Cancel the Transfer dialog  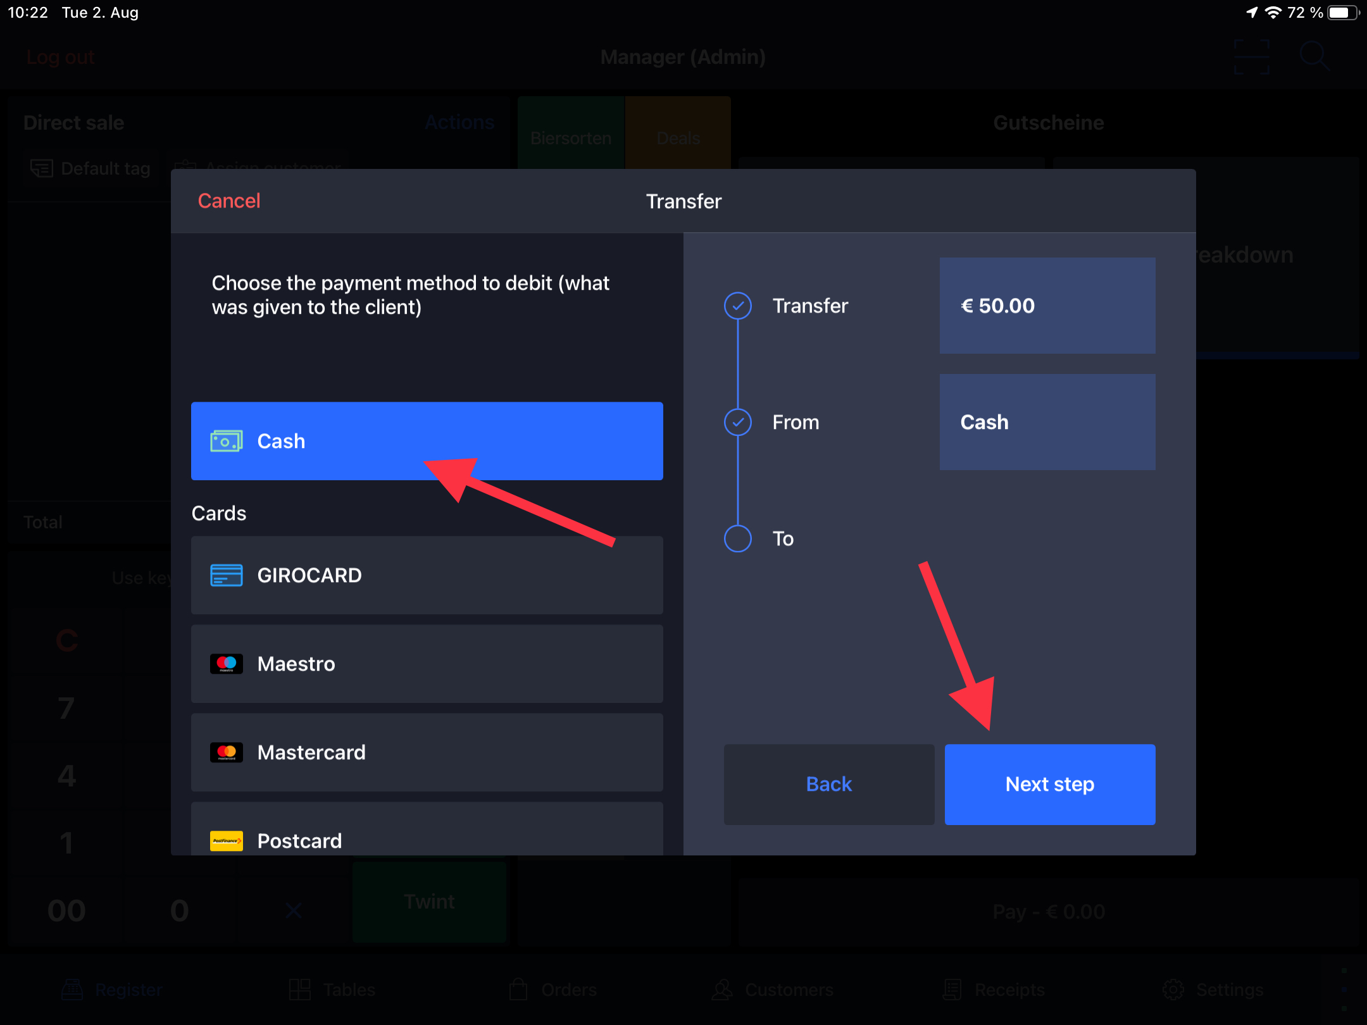(x=228, y=201)
